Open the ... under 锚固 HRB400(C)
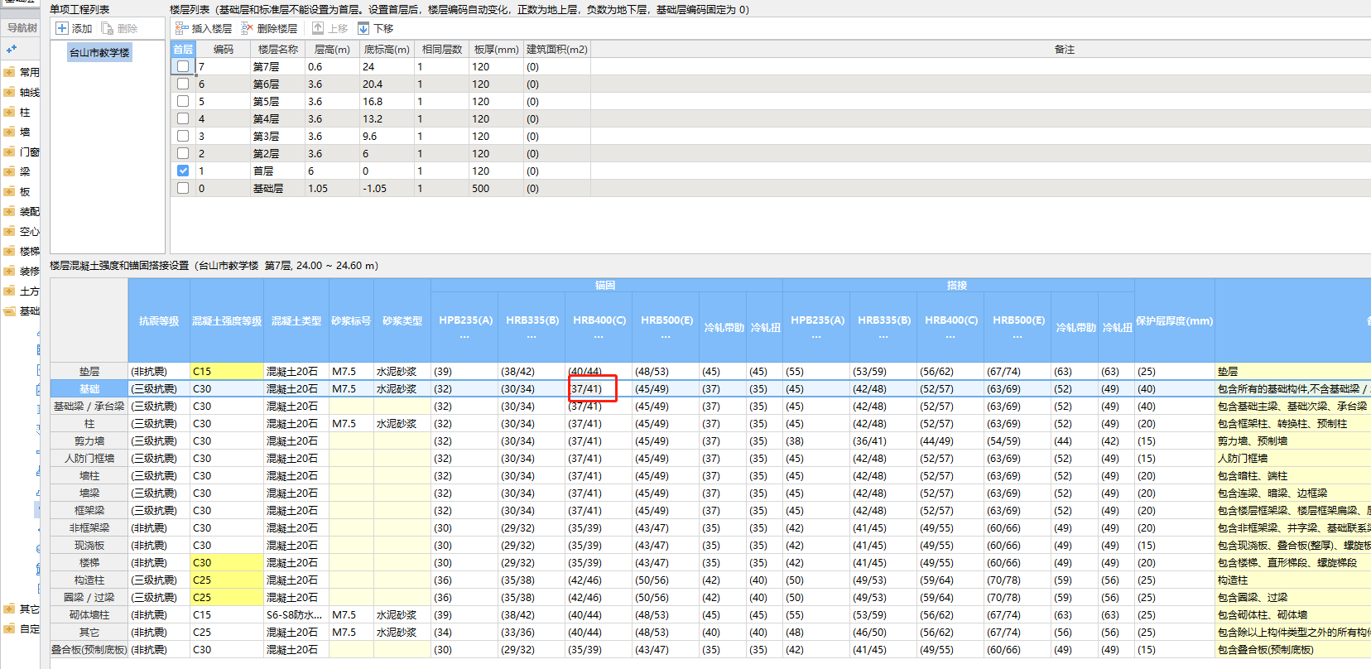Image resolution: width=1371 pixels, height=669 pixels. click(599, 338)
